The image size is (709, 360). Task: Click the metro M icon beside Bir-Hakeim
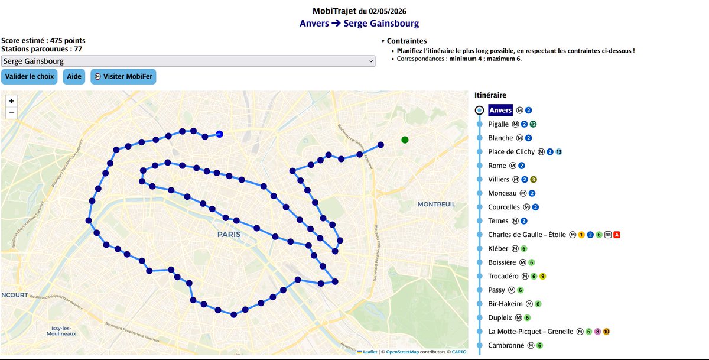[529, 304]
